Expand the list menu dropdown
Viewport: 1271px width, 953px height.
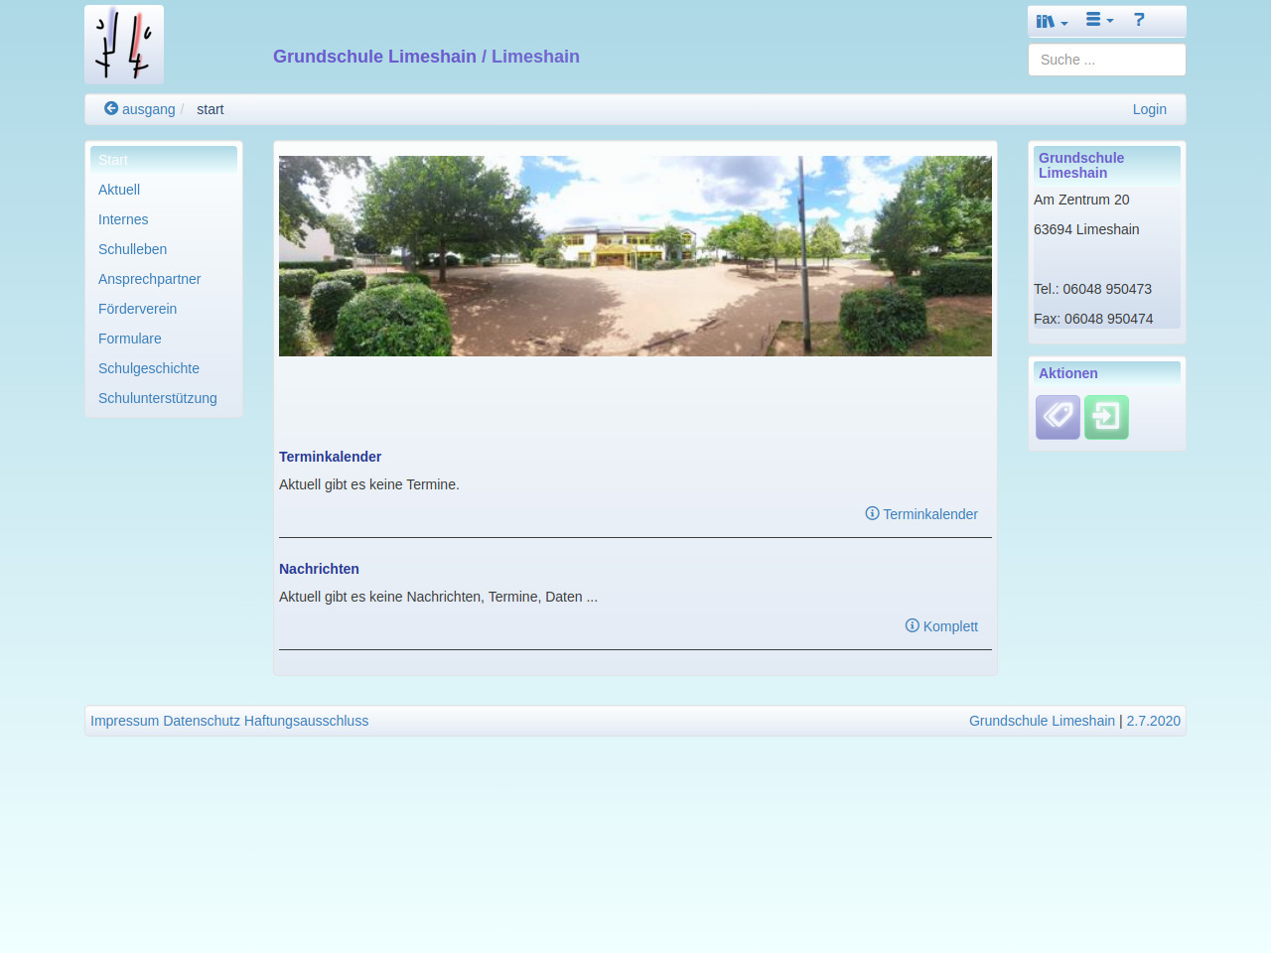pyautogui.click(x=1099, y=20)
